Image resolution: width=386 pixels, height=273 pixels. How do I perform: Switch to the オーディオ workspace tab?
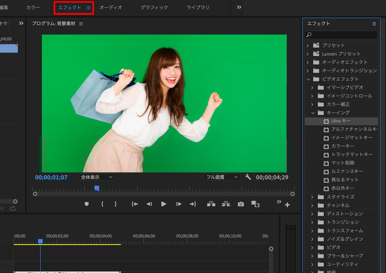point(111,8)
